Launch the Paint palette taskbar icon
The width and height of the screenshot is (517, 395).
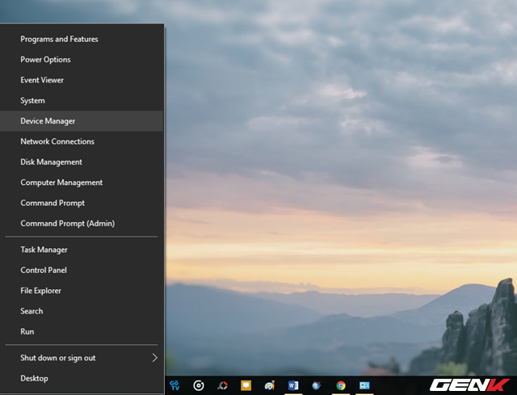[270, 385]
